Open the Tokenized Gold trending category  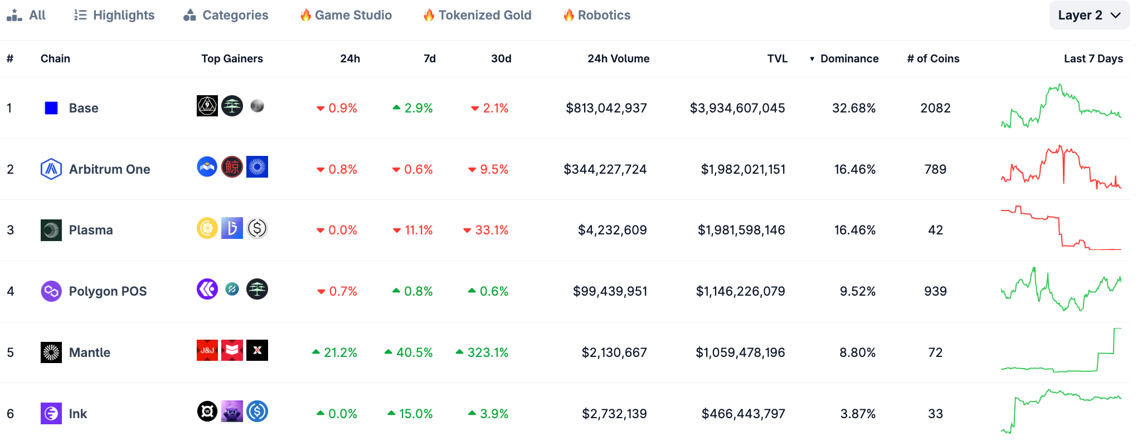(x=477, y=15)
